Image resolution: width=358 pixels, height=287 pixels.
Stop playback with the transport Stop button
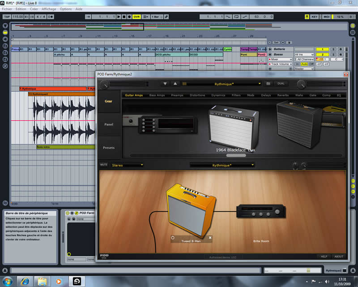[x=124, y=17]
